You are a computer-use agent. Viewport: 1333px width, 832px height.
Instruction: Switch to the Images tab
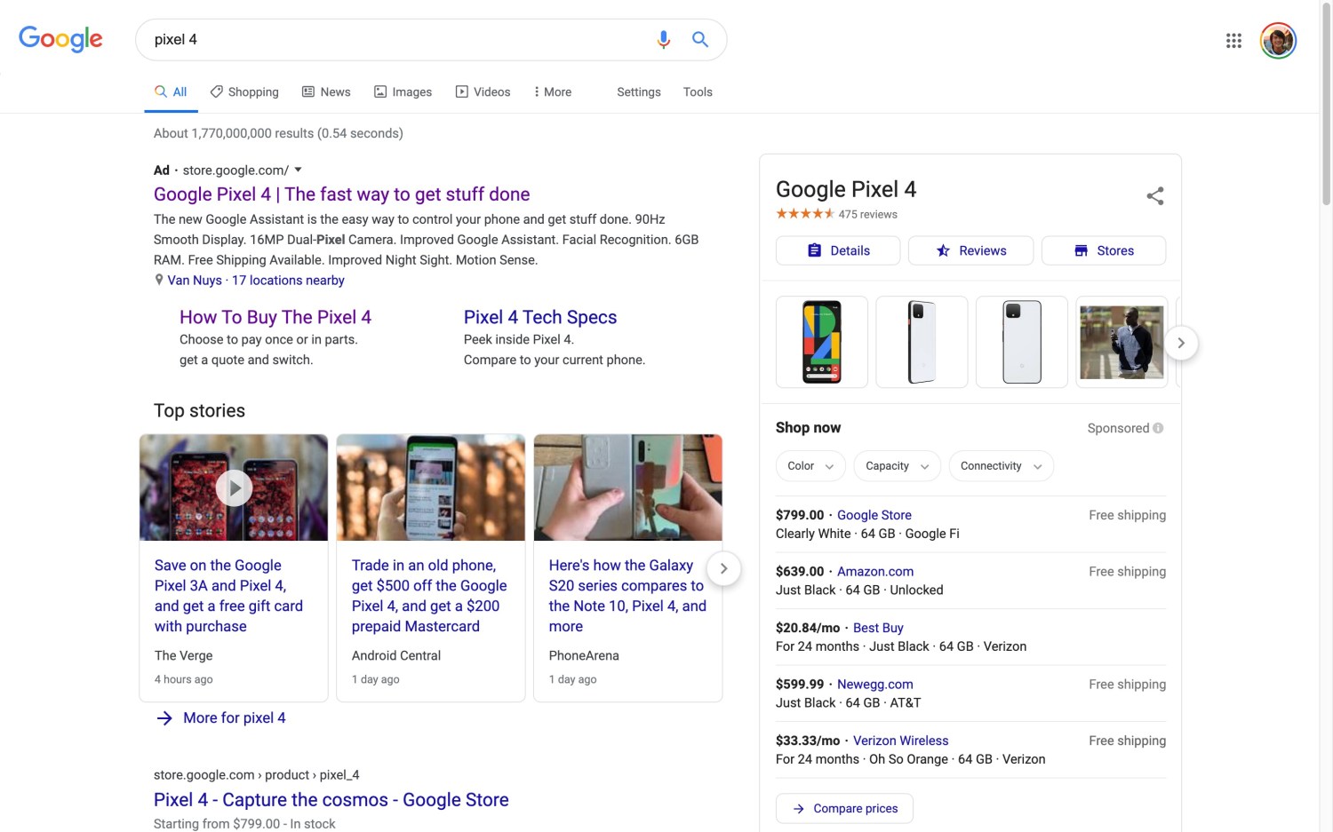pyautogui.click(x=403, y=92)
